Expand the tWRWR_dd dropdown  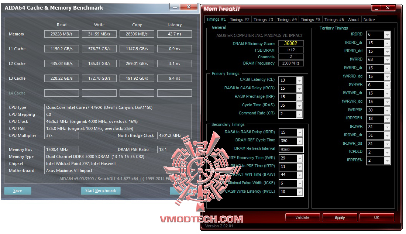pos(387,102)
